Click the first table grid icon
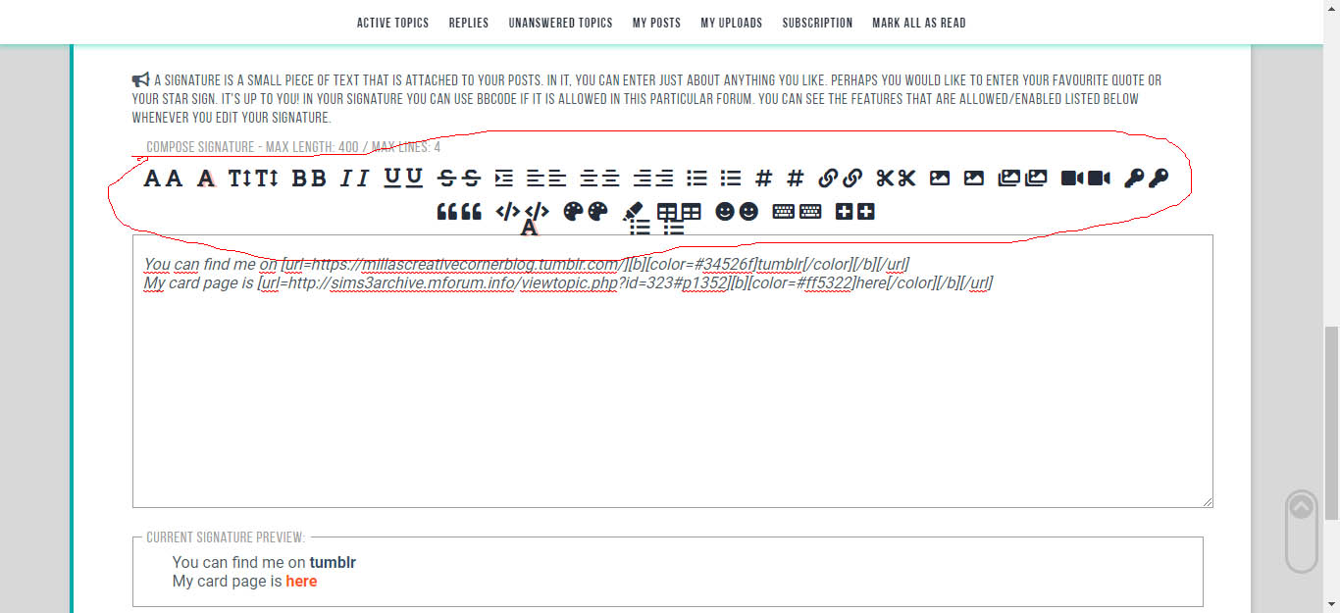Screen dimensions: 1340x613 coord(667,212)
